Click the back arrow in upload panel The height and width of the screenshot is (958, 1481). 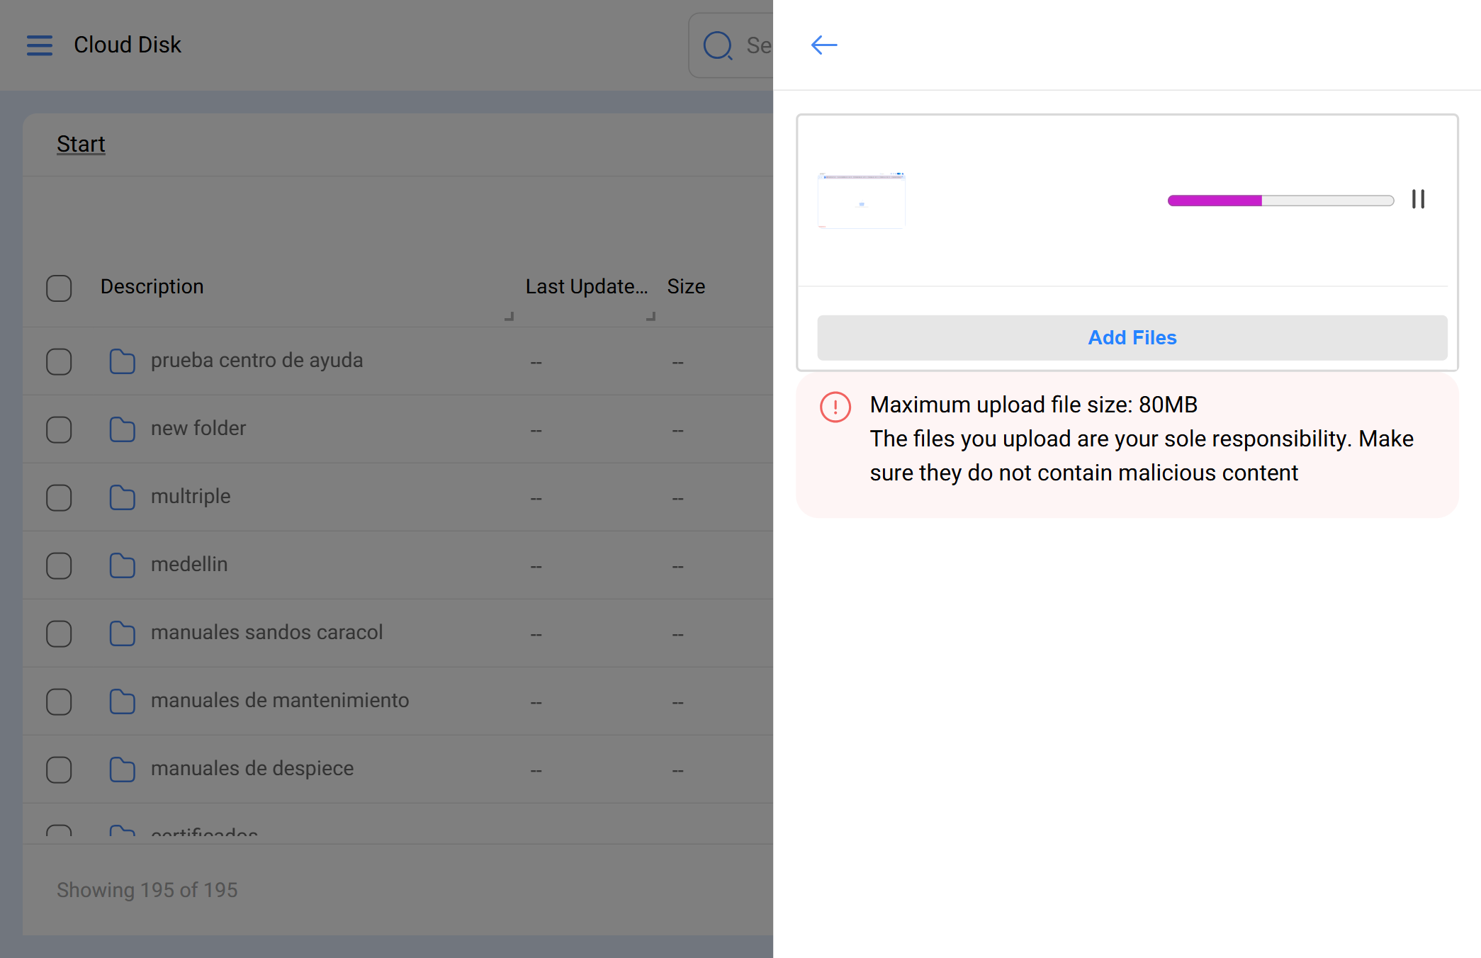click(x=824, y=45)
